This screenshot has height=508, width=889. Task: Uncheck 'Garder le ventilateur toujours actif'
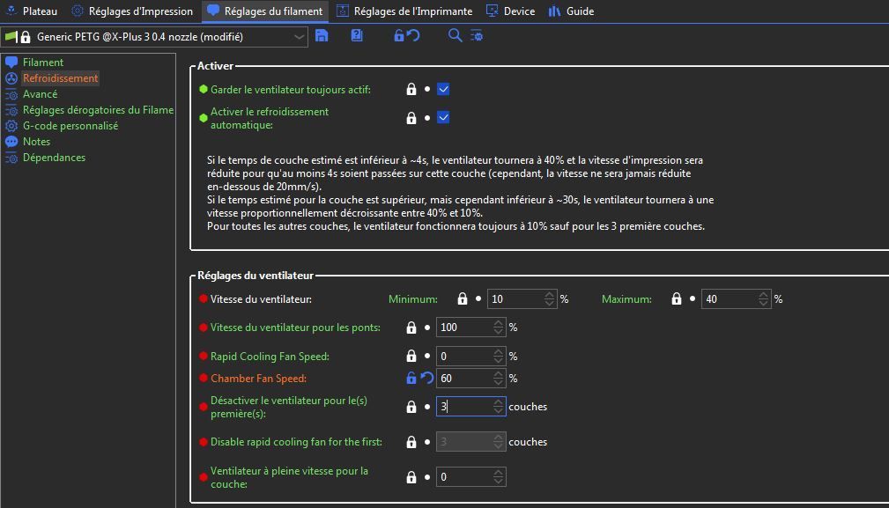coord(443,89)
